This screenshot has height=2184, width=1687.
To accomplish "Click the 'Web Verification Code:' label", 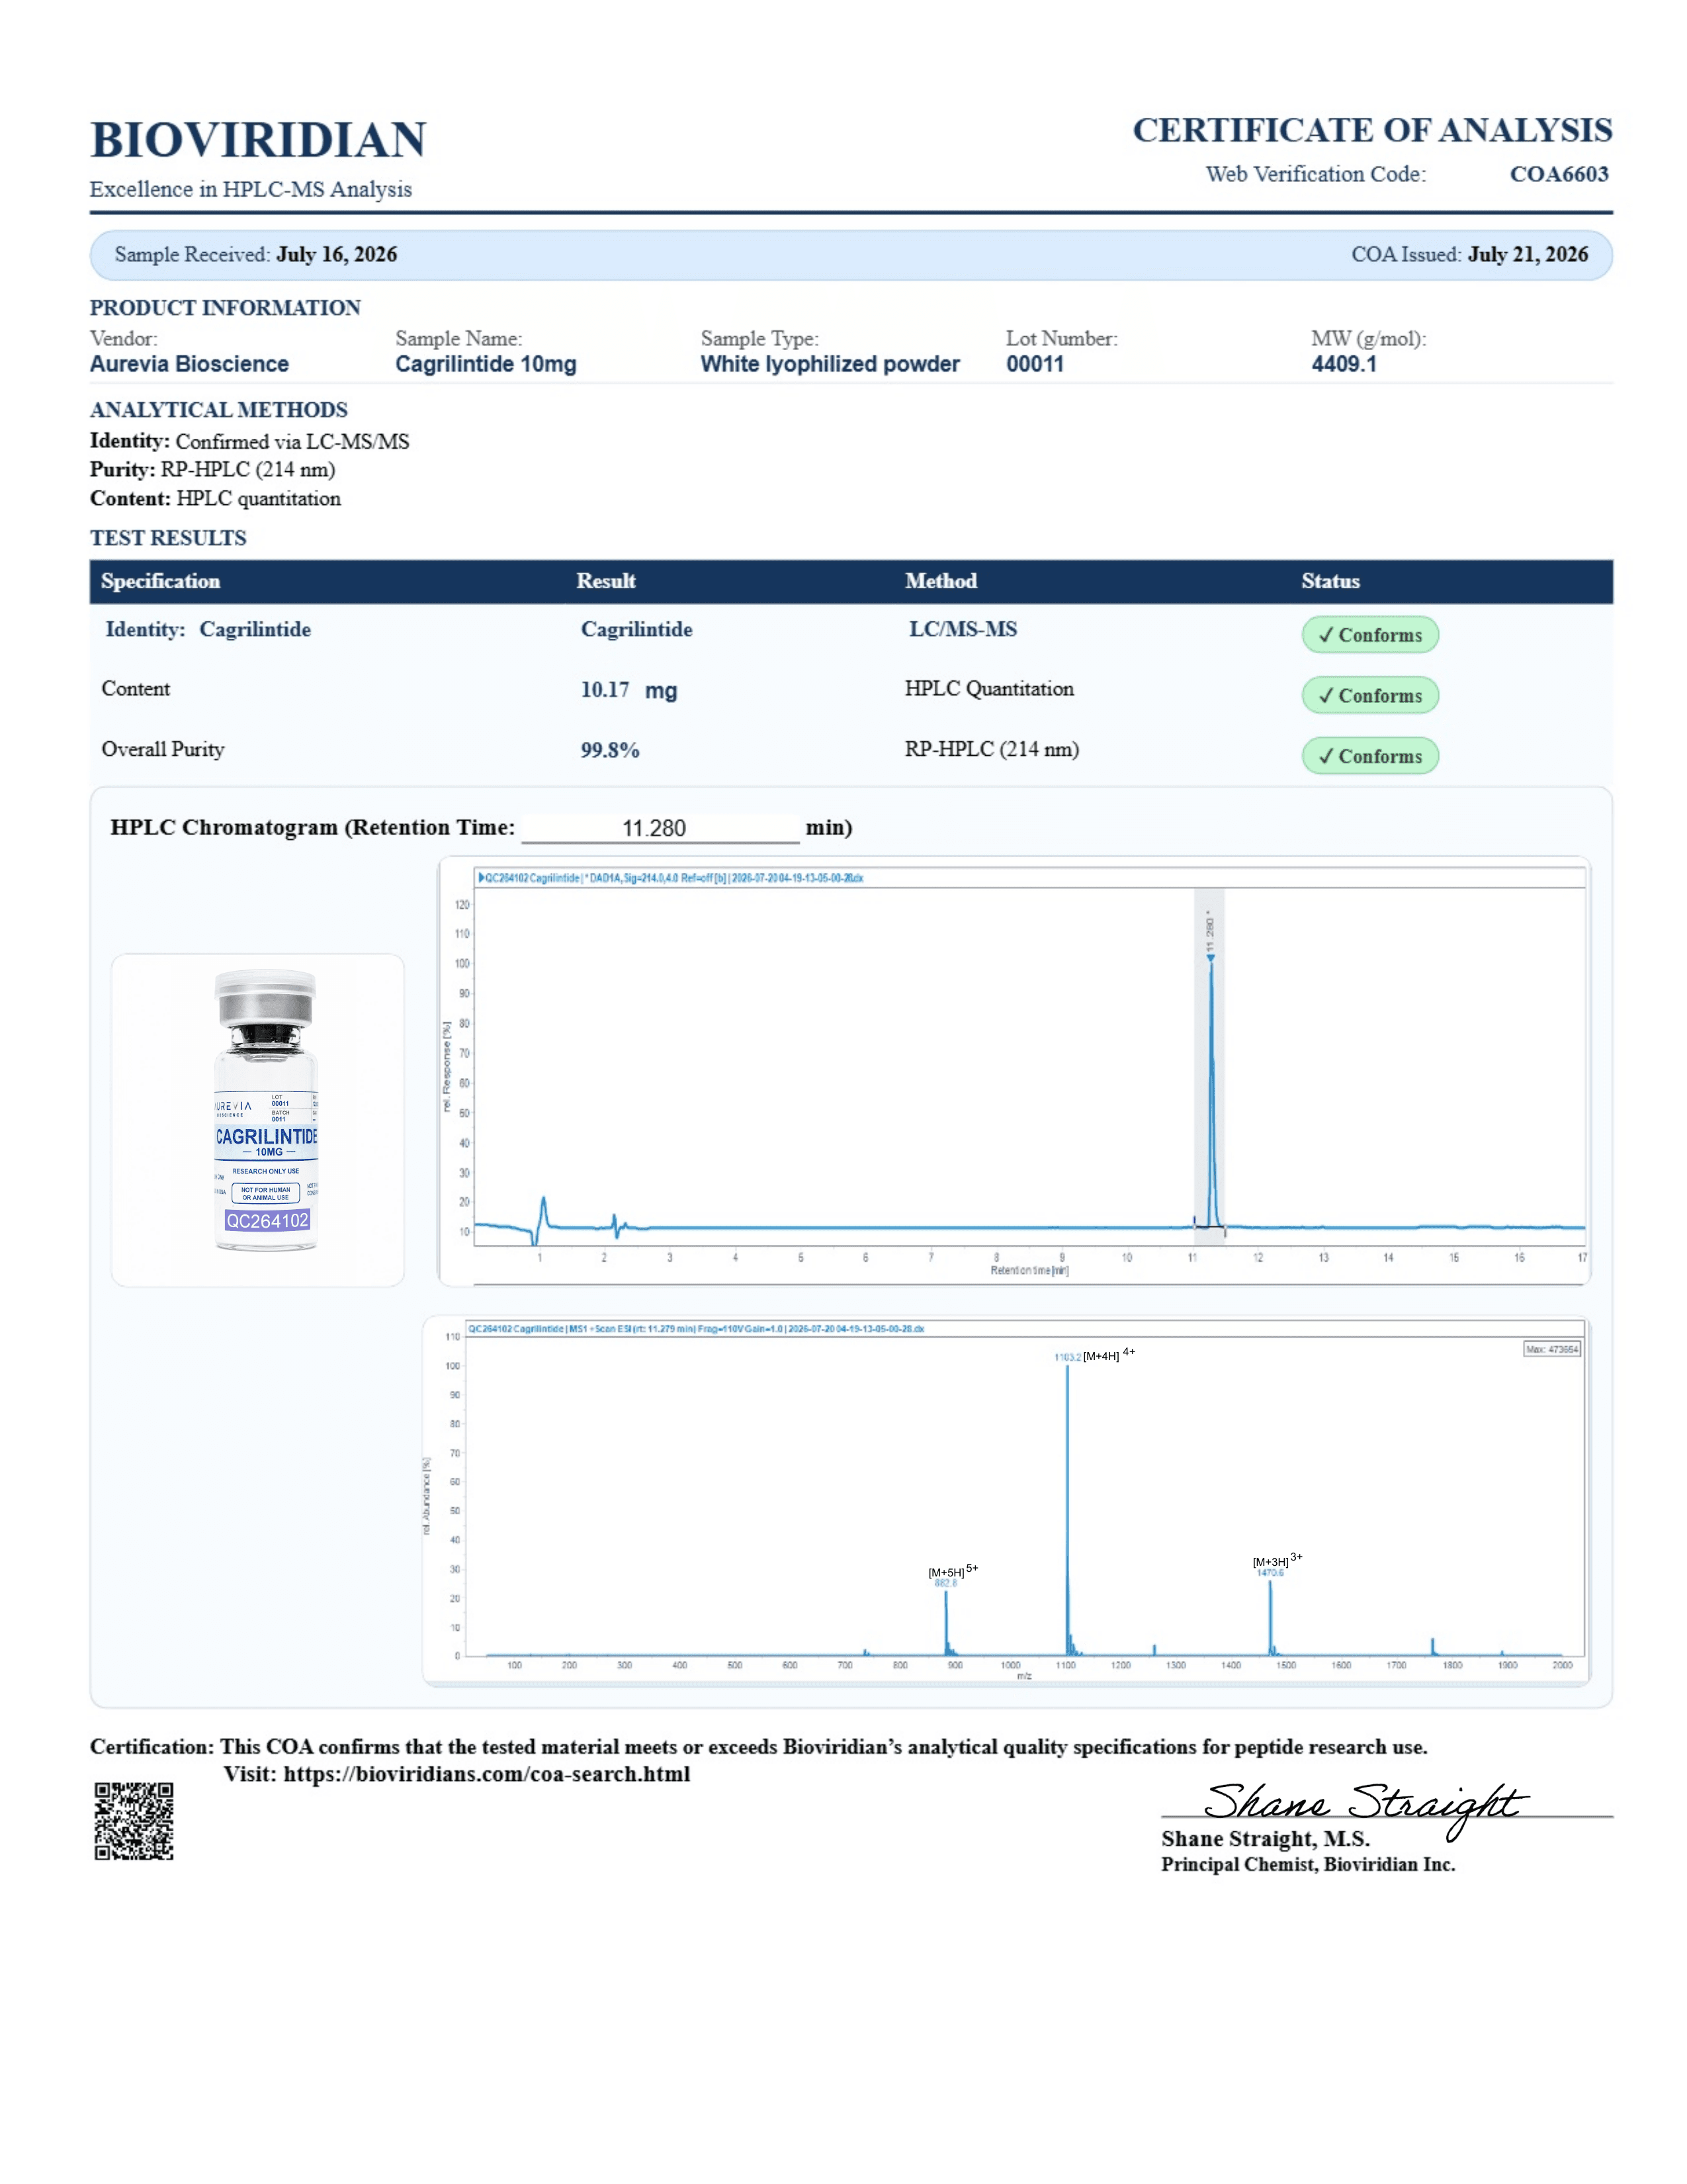I will click(1315, 174).
